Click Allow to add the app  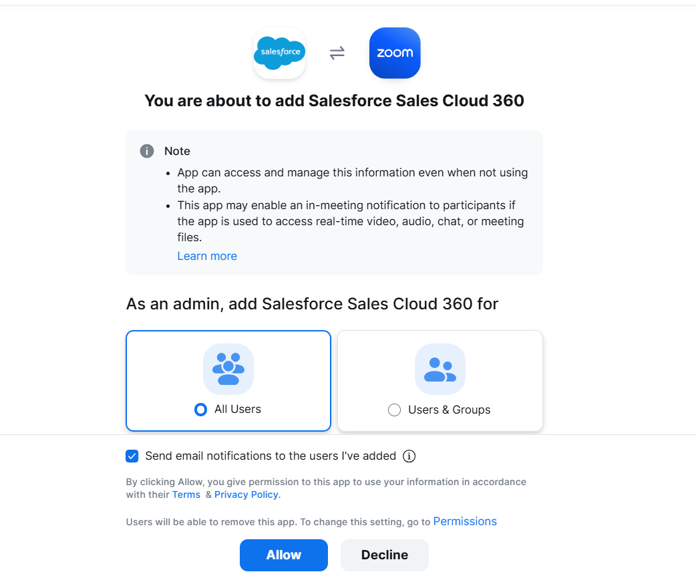tap(283, 555)
